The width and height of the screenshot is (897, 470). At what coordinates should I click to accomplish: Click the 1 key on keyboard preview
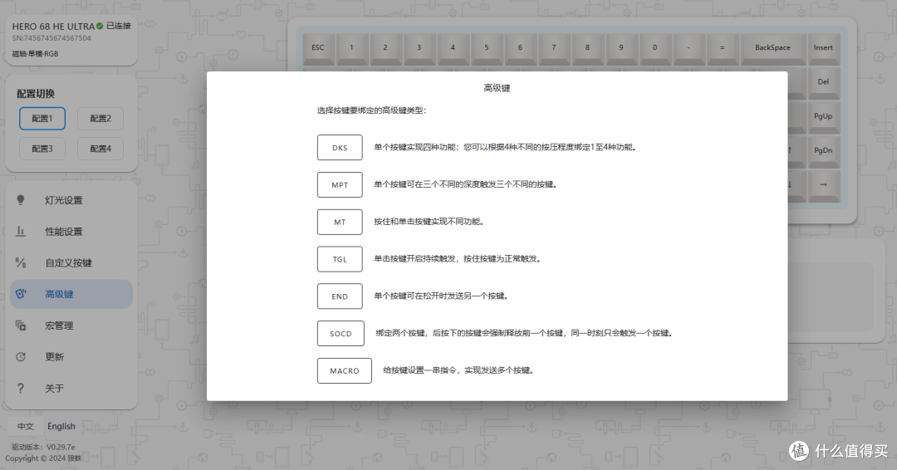352,48
